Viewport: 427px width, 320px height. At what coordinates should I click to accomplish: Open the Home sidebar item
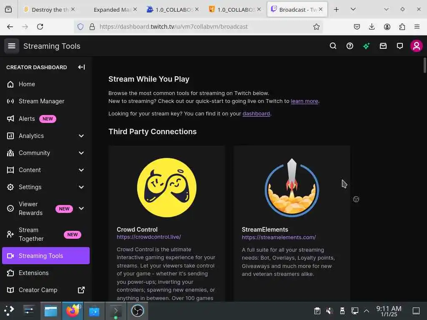pyautogui.click(x=46, y=84)
